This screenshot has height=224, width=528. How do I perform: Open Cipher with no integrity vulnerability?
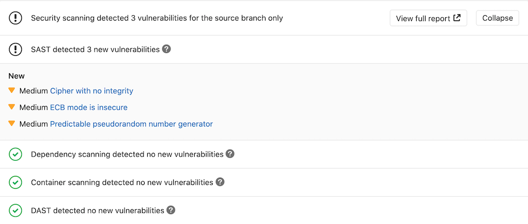(91, 91)
